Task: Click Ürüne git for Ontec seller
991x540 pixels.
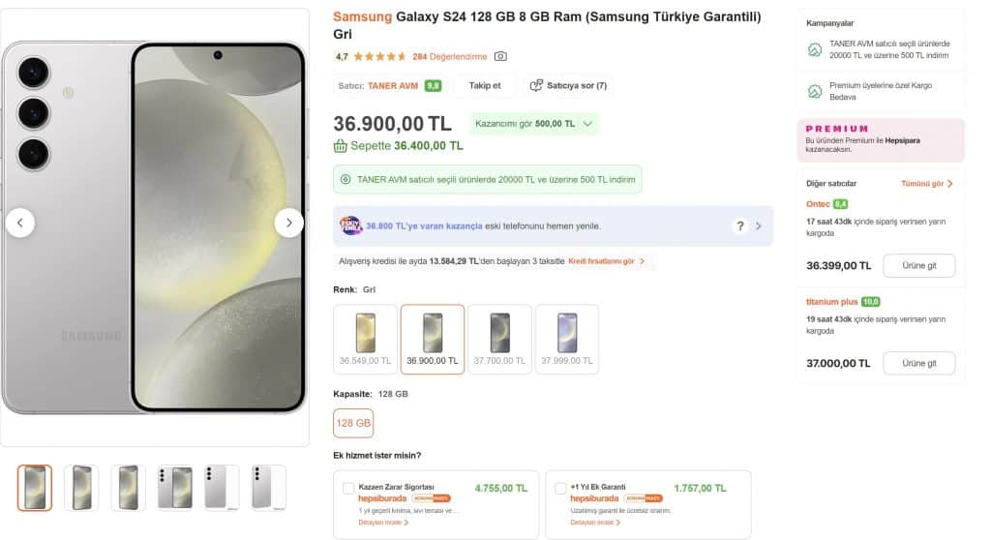Action: pyautogui.click(x=918, y=265)
